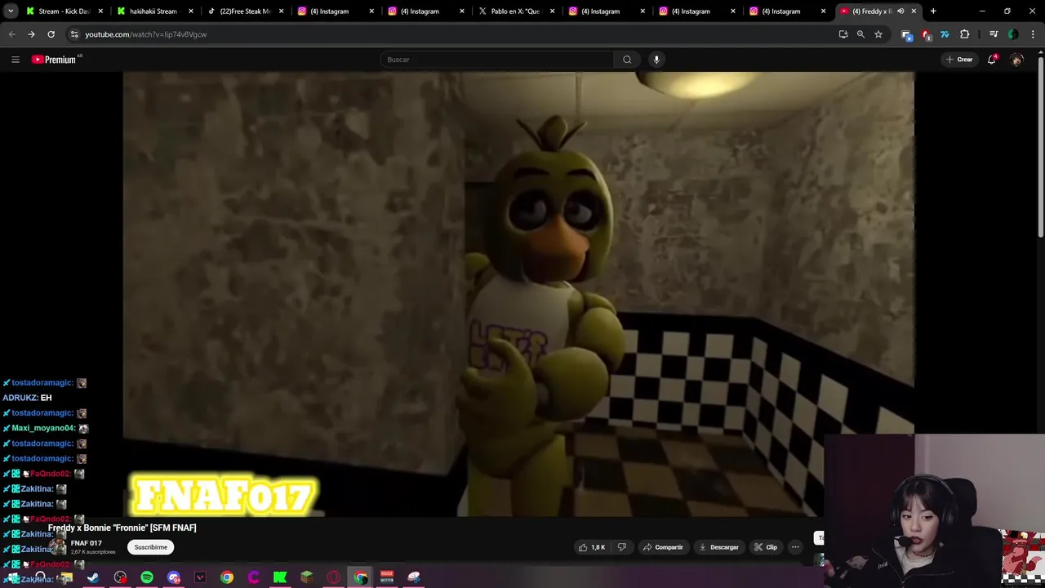Bookmark this page with the star icon
This screenshot has height=588, width=1045.
click(x=878, y=34)
